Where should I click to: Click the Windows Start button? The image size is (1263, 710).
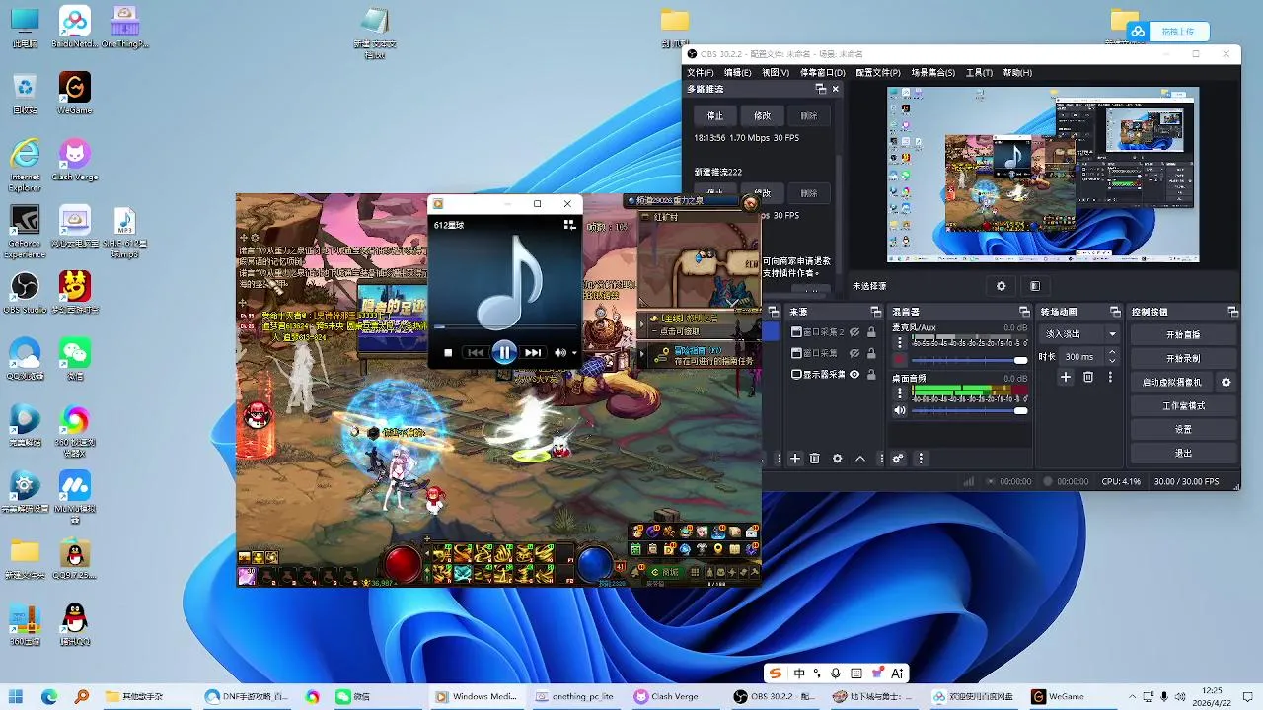click(17, 696)
